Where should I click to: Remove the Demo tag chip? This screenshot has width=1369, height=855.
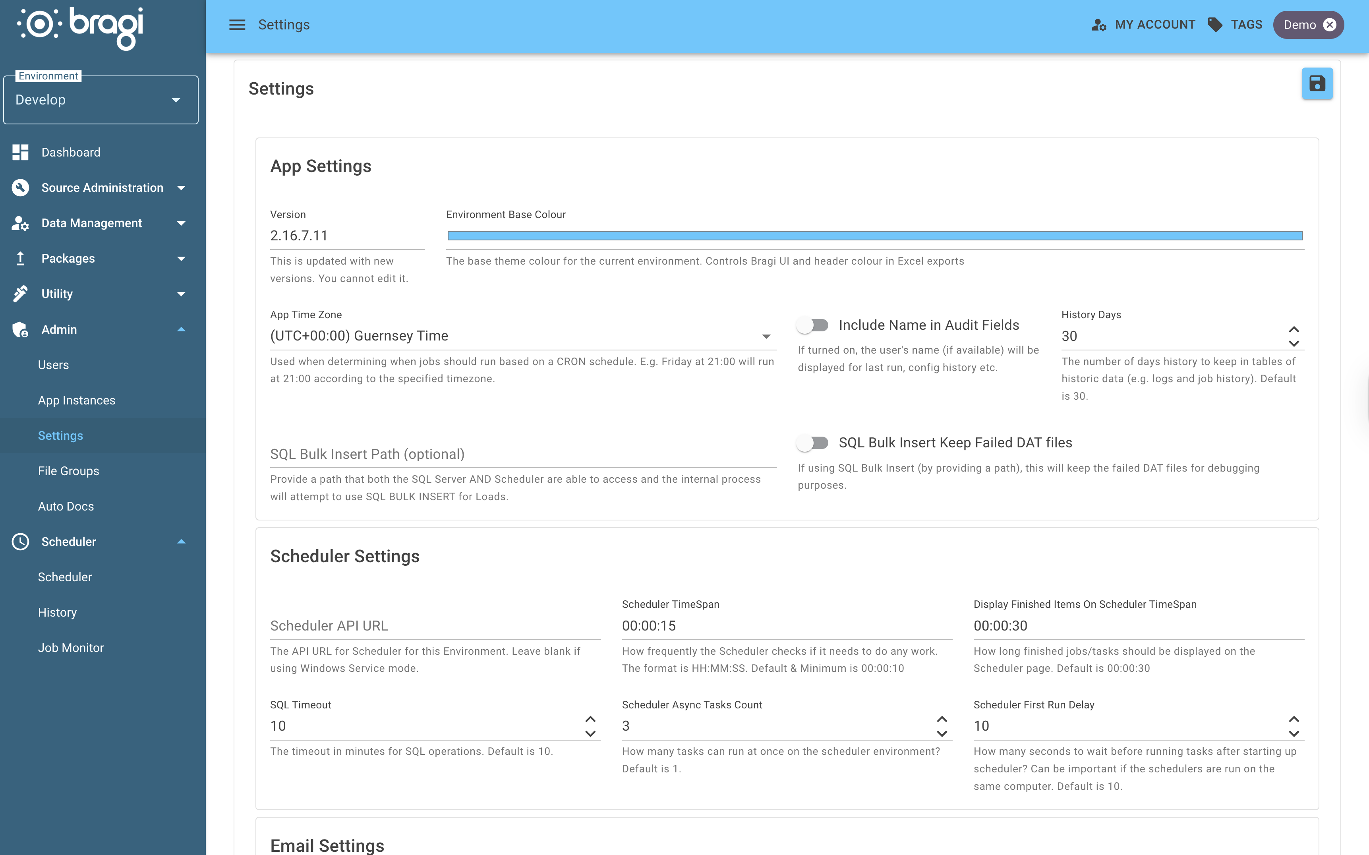(1329, 25)
